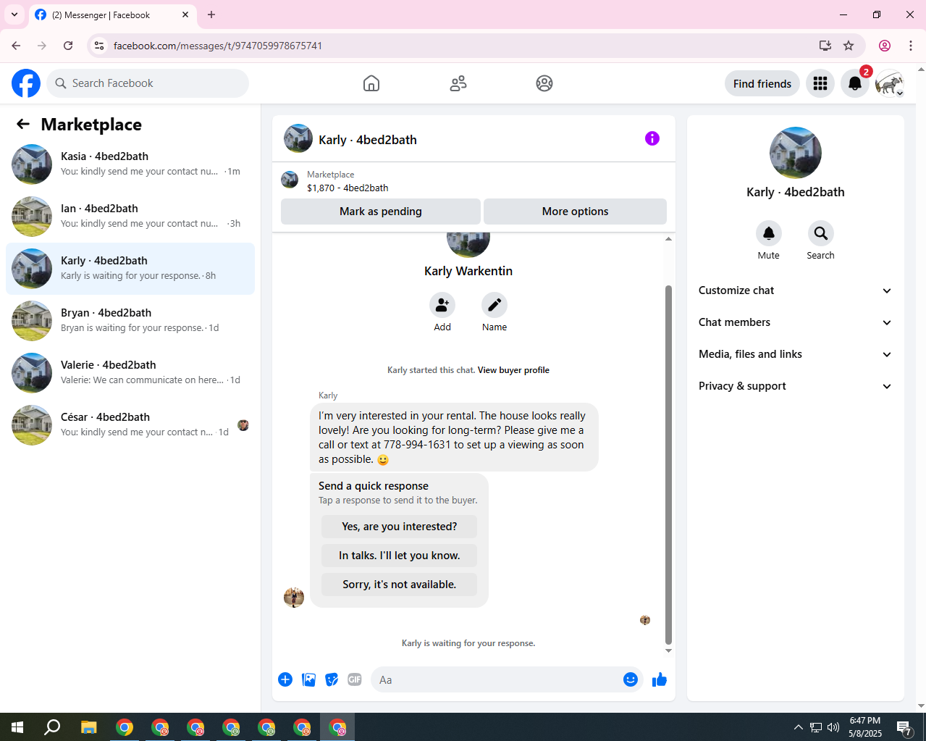Image resolution: width=926 pixels, height=741 pixels.
Task: Open conversation information purple icon
Action: point(652,138)
